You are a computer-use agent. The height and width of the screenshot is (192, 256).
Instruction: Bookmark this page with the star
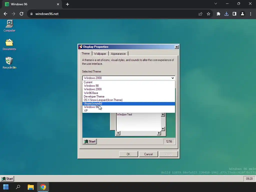tap(208, 14)
